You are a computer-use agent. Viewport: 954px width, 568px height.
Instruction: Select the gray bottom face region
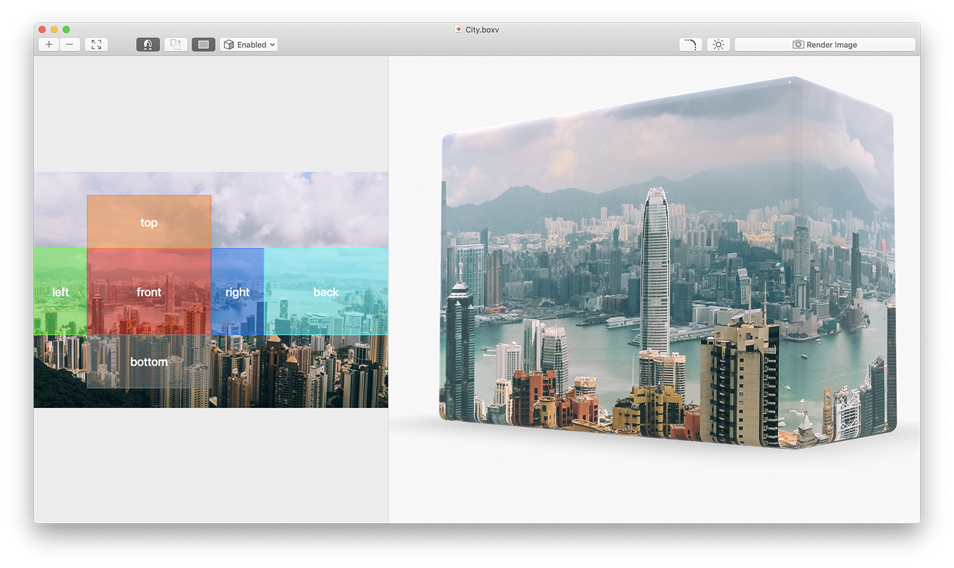(149, 362)
